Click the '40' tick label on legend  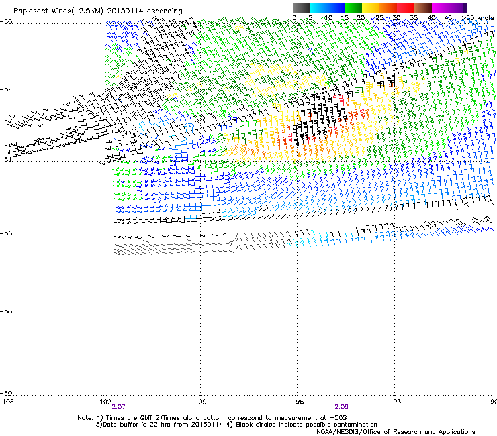[431, 18]
